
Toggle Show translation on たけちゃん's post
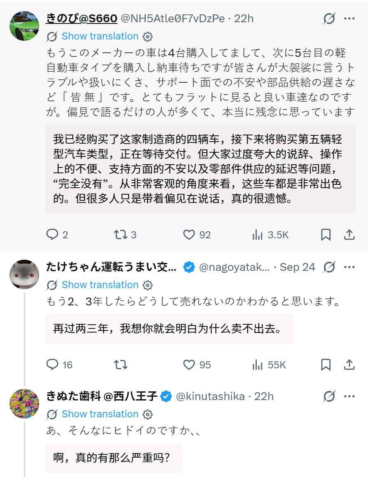(x=100, y=285)
